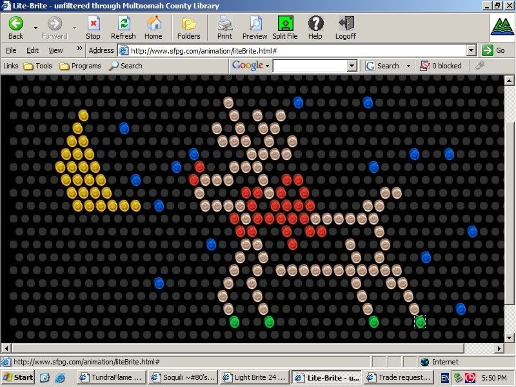Click the selected green peg at bottom right
Screen dimensions: 516x387
420,322
